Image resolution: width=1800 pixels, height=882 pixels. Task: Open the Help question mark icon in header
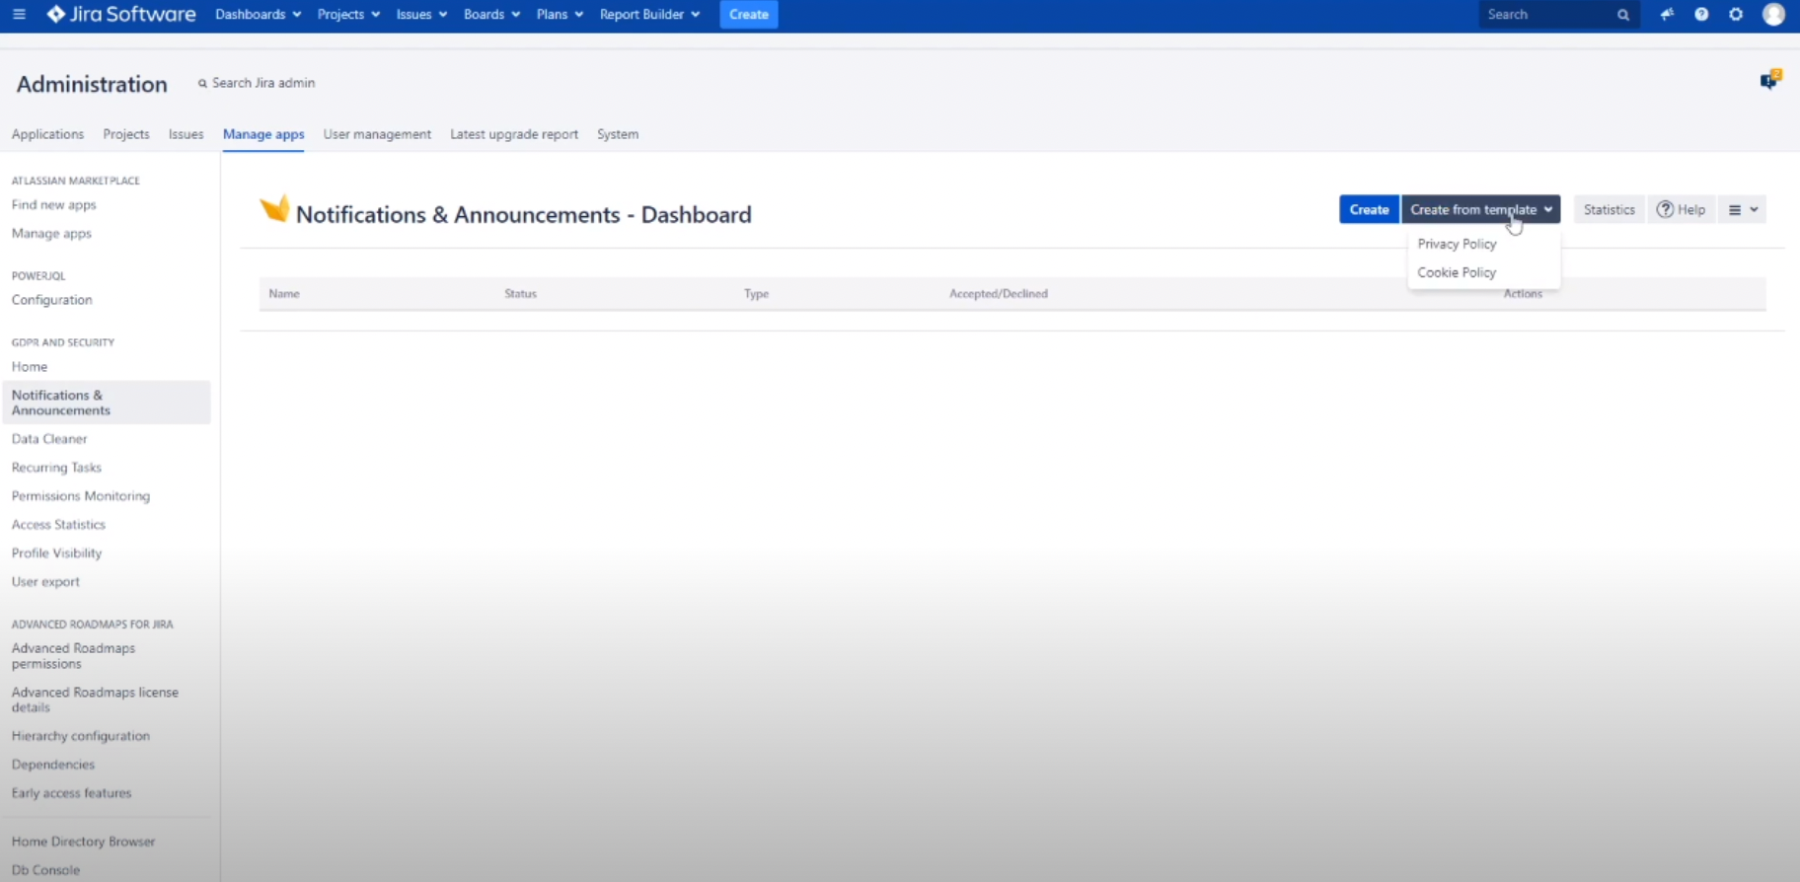pos(1701,15)
